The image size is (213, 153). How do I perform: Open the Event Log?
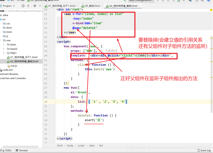click(204, 151)
